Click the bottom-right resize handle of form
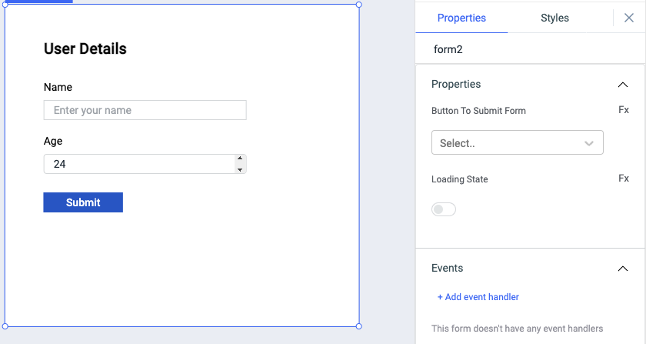 pyautogui.click(x=359, y=326)
